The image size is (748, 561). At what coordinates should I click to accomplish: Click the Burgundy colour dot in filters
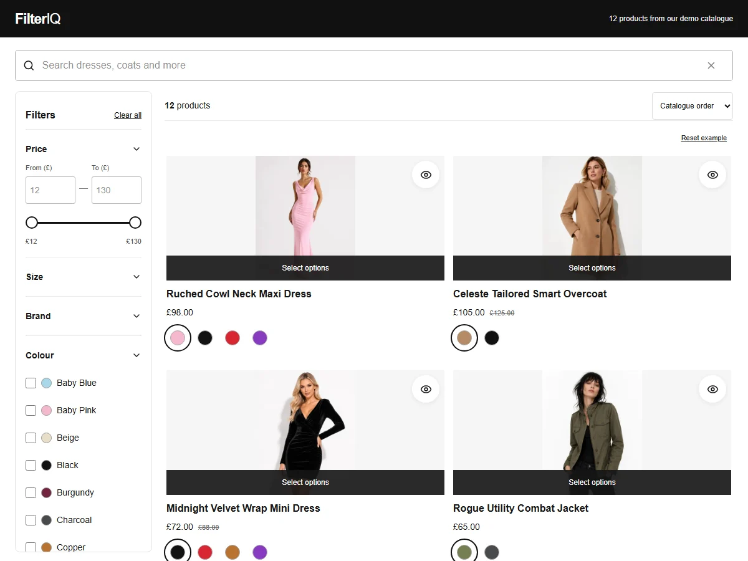click(46, 492)
